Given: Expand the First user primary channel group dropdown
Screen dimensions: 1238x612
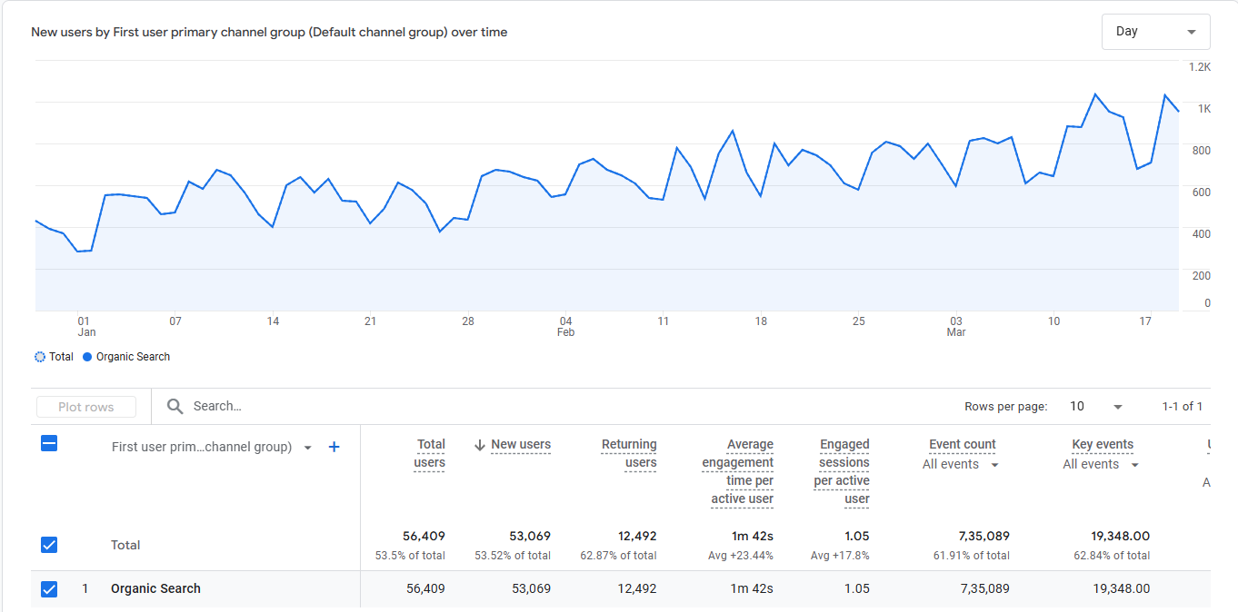Looking at the screenshot, I should tap(307, 448).
